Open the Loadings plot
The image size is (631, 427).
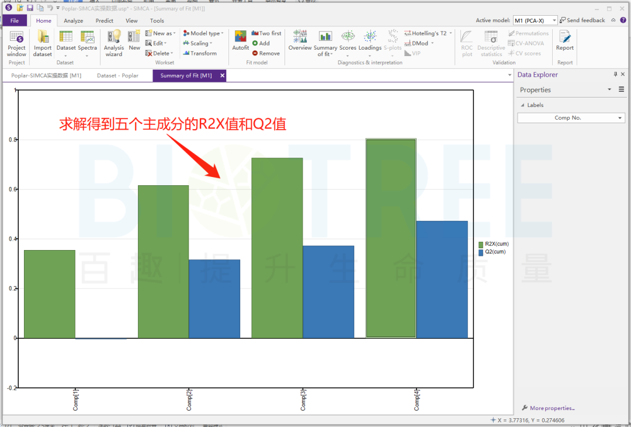pos(370,41)
